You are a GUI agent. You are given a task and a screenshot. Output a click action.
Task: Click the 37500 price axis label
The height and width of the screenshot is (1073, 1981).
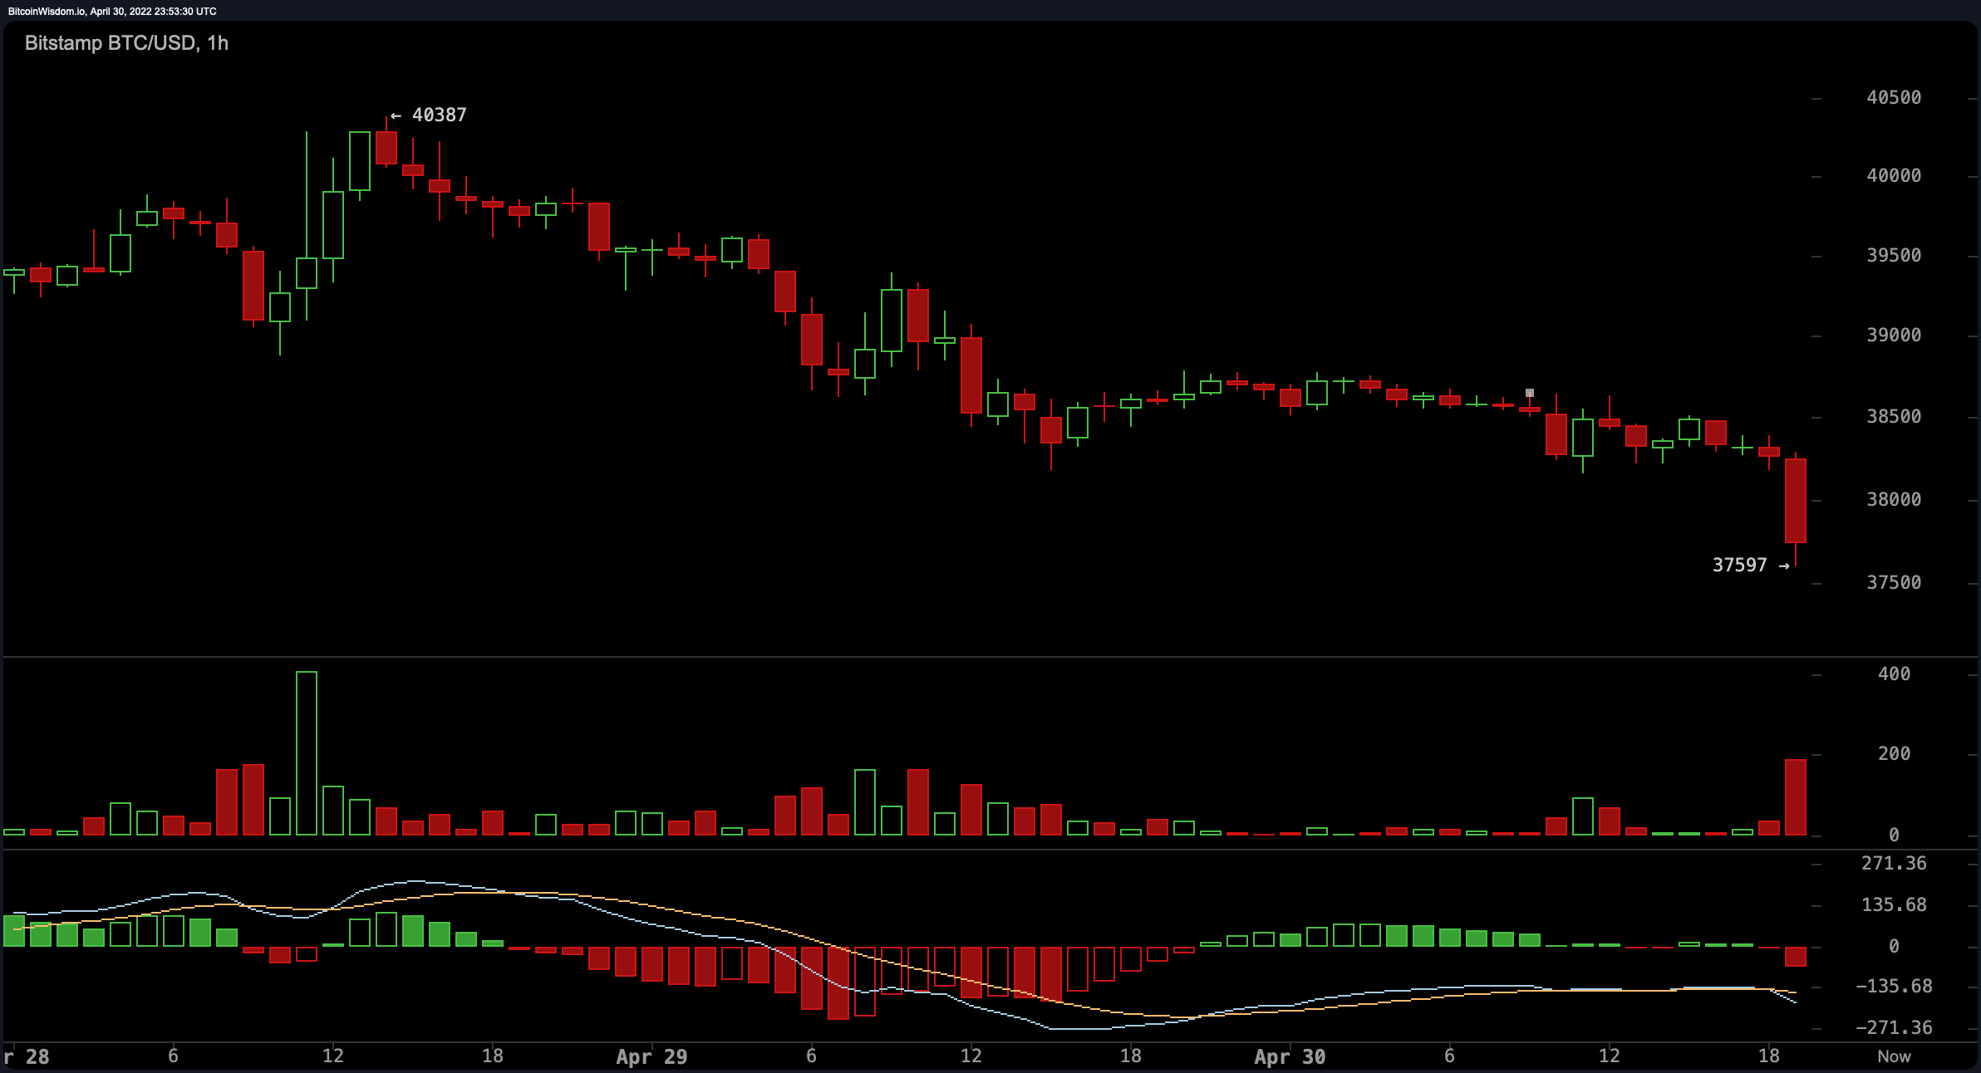[x=1894, y=583]
